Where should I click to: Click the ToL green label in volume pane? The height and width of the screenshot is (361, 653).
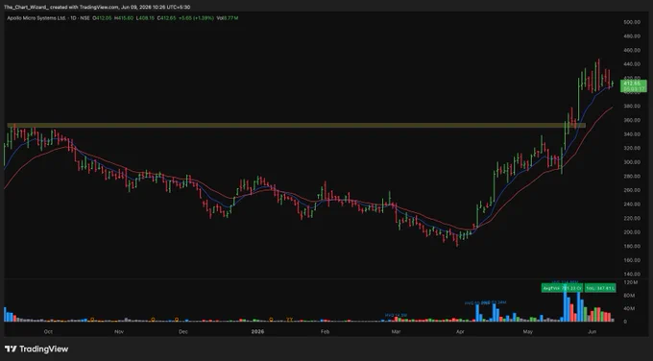click(x=600, y=288)
